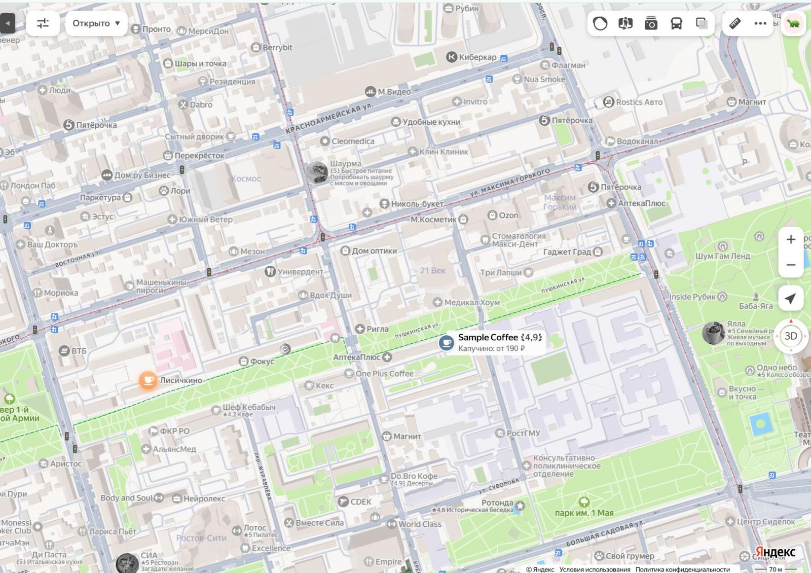Open the Ялла restaurant photo marker

pyautogui.click(x=713, y=333)
